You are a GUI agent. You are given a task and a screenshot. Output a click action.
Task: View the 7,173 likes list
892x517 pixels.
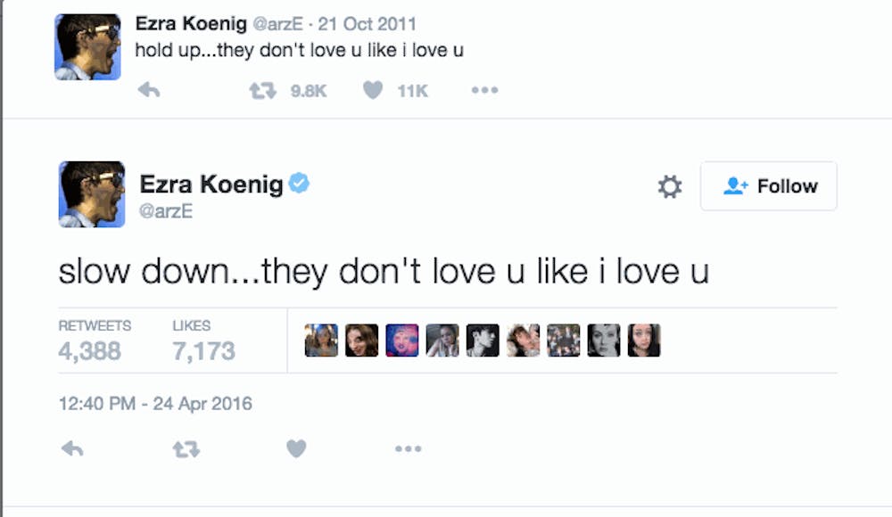(x=203, y=342)
